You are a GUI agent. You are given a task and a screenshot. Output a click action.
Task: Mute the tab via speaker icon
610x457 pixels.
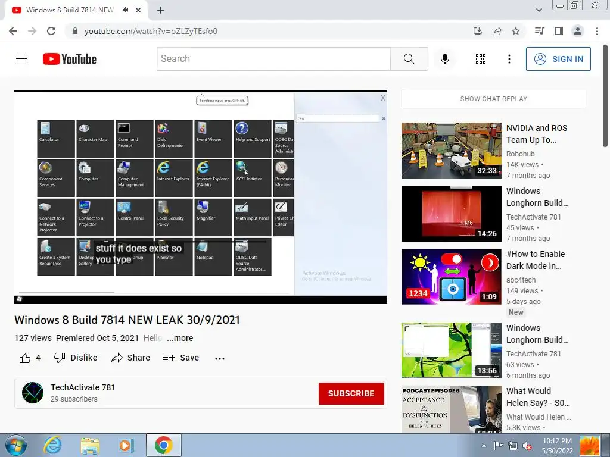(x=125, y=10)
